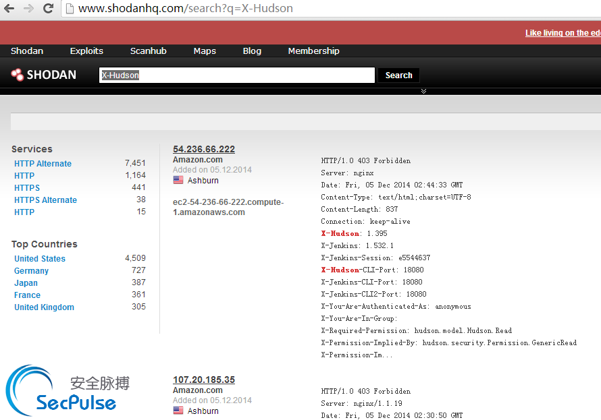Filter by HTTPS Alternate service
The height and width of the screenshot is (420, 601).
pos(46,200)
